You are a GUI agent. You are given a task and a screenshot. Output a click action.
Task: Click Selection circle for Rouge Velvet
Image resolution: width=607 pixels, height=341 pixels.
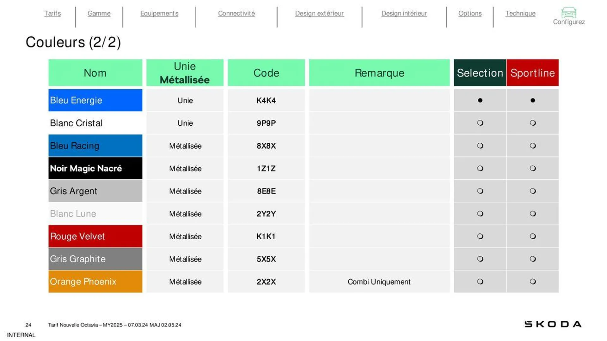pyautogui.click(x=480, y=236)
